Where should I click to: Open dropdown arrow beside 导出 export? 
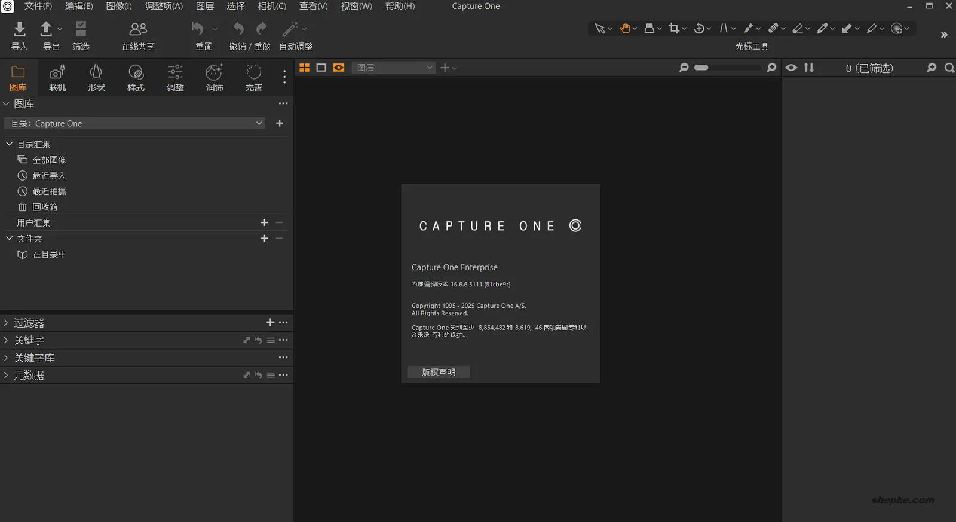[60, 29]
